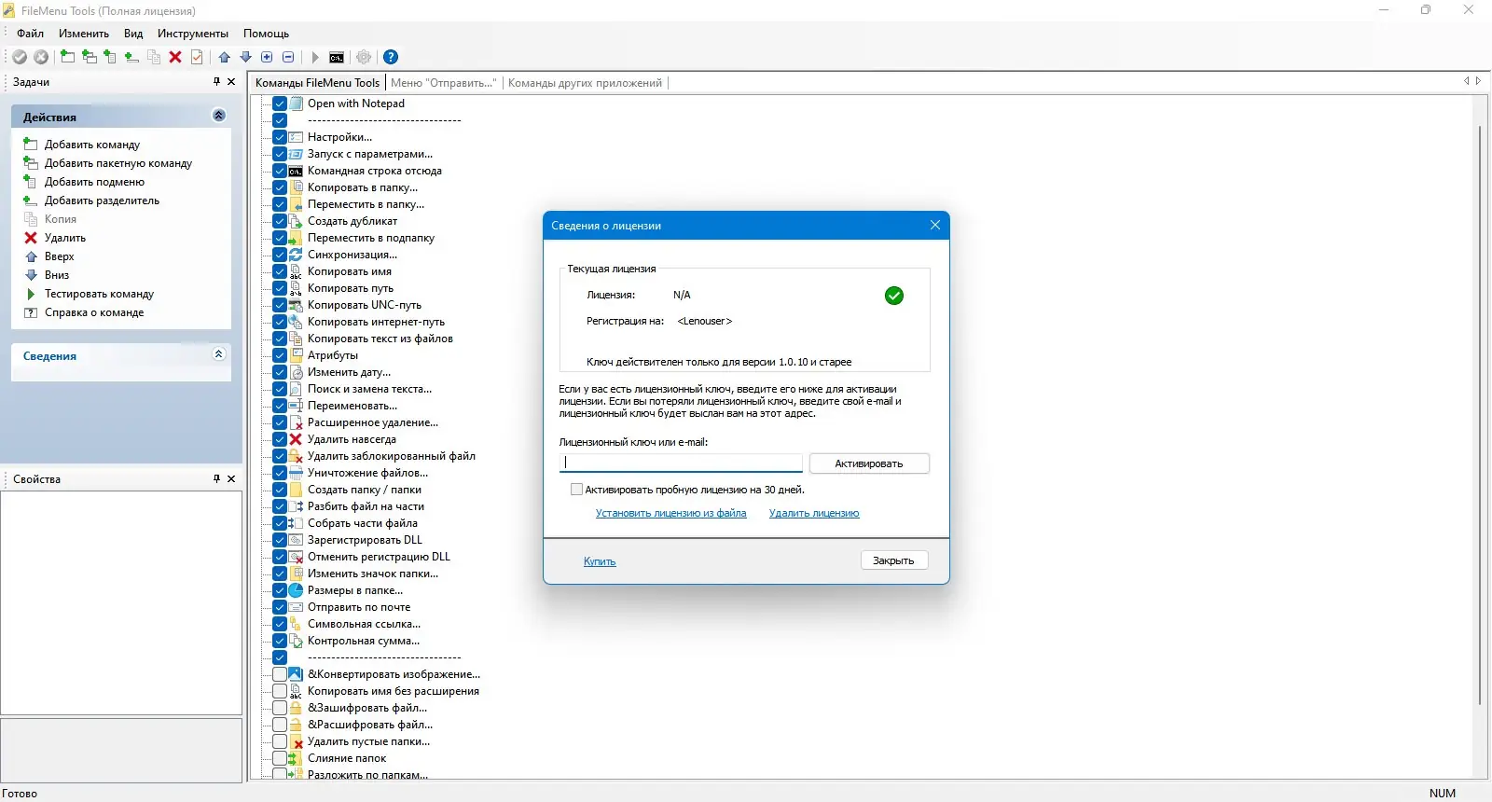The height and width of the screenshot is (802, 1492).
Task: Close the Свойства panel with its X
Action: pyautogui.click(x=231, y=478)
